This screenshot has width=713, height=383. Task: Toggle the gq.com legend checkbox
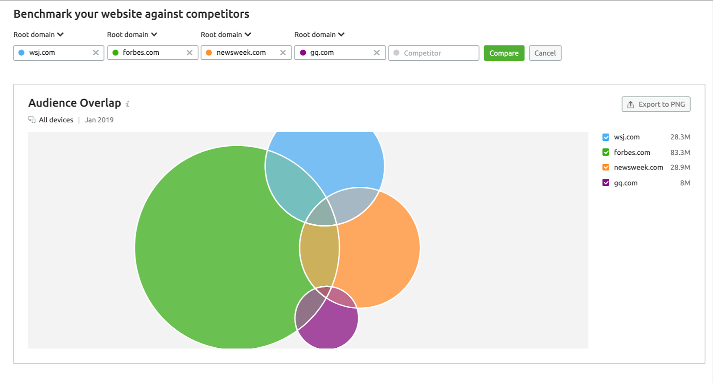tap(606, 182)
